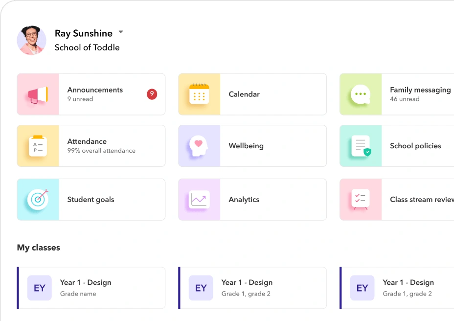Open Family messaging speech bubble icon
Viewport: 454px width, 321px height.
coord(361,94)
